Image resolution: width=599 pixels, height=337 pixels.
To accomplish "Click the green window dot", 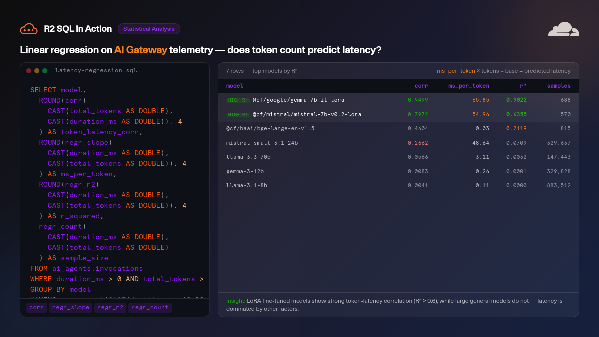I will 45,71.
